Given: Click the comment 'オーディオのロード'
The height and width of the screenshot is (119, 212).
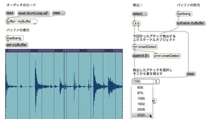Looking at the screenshot, I should [21, 5].
